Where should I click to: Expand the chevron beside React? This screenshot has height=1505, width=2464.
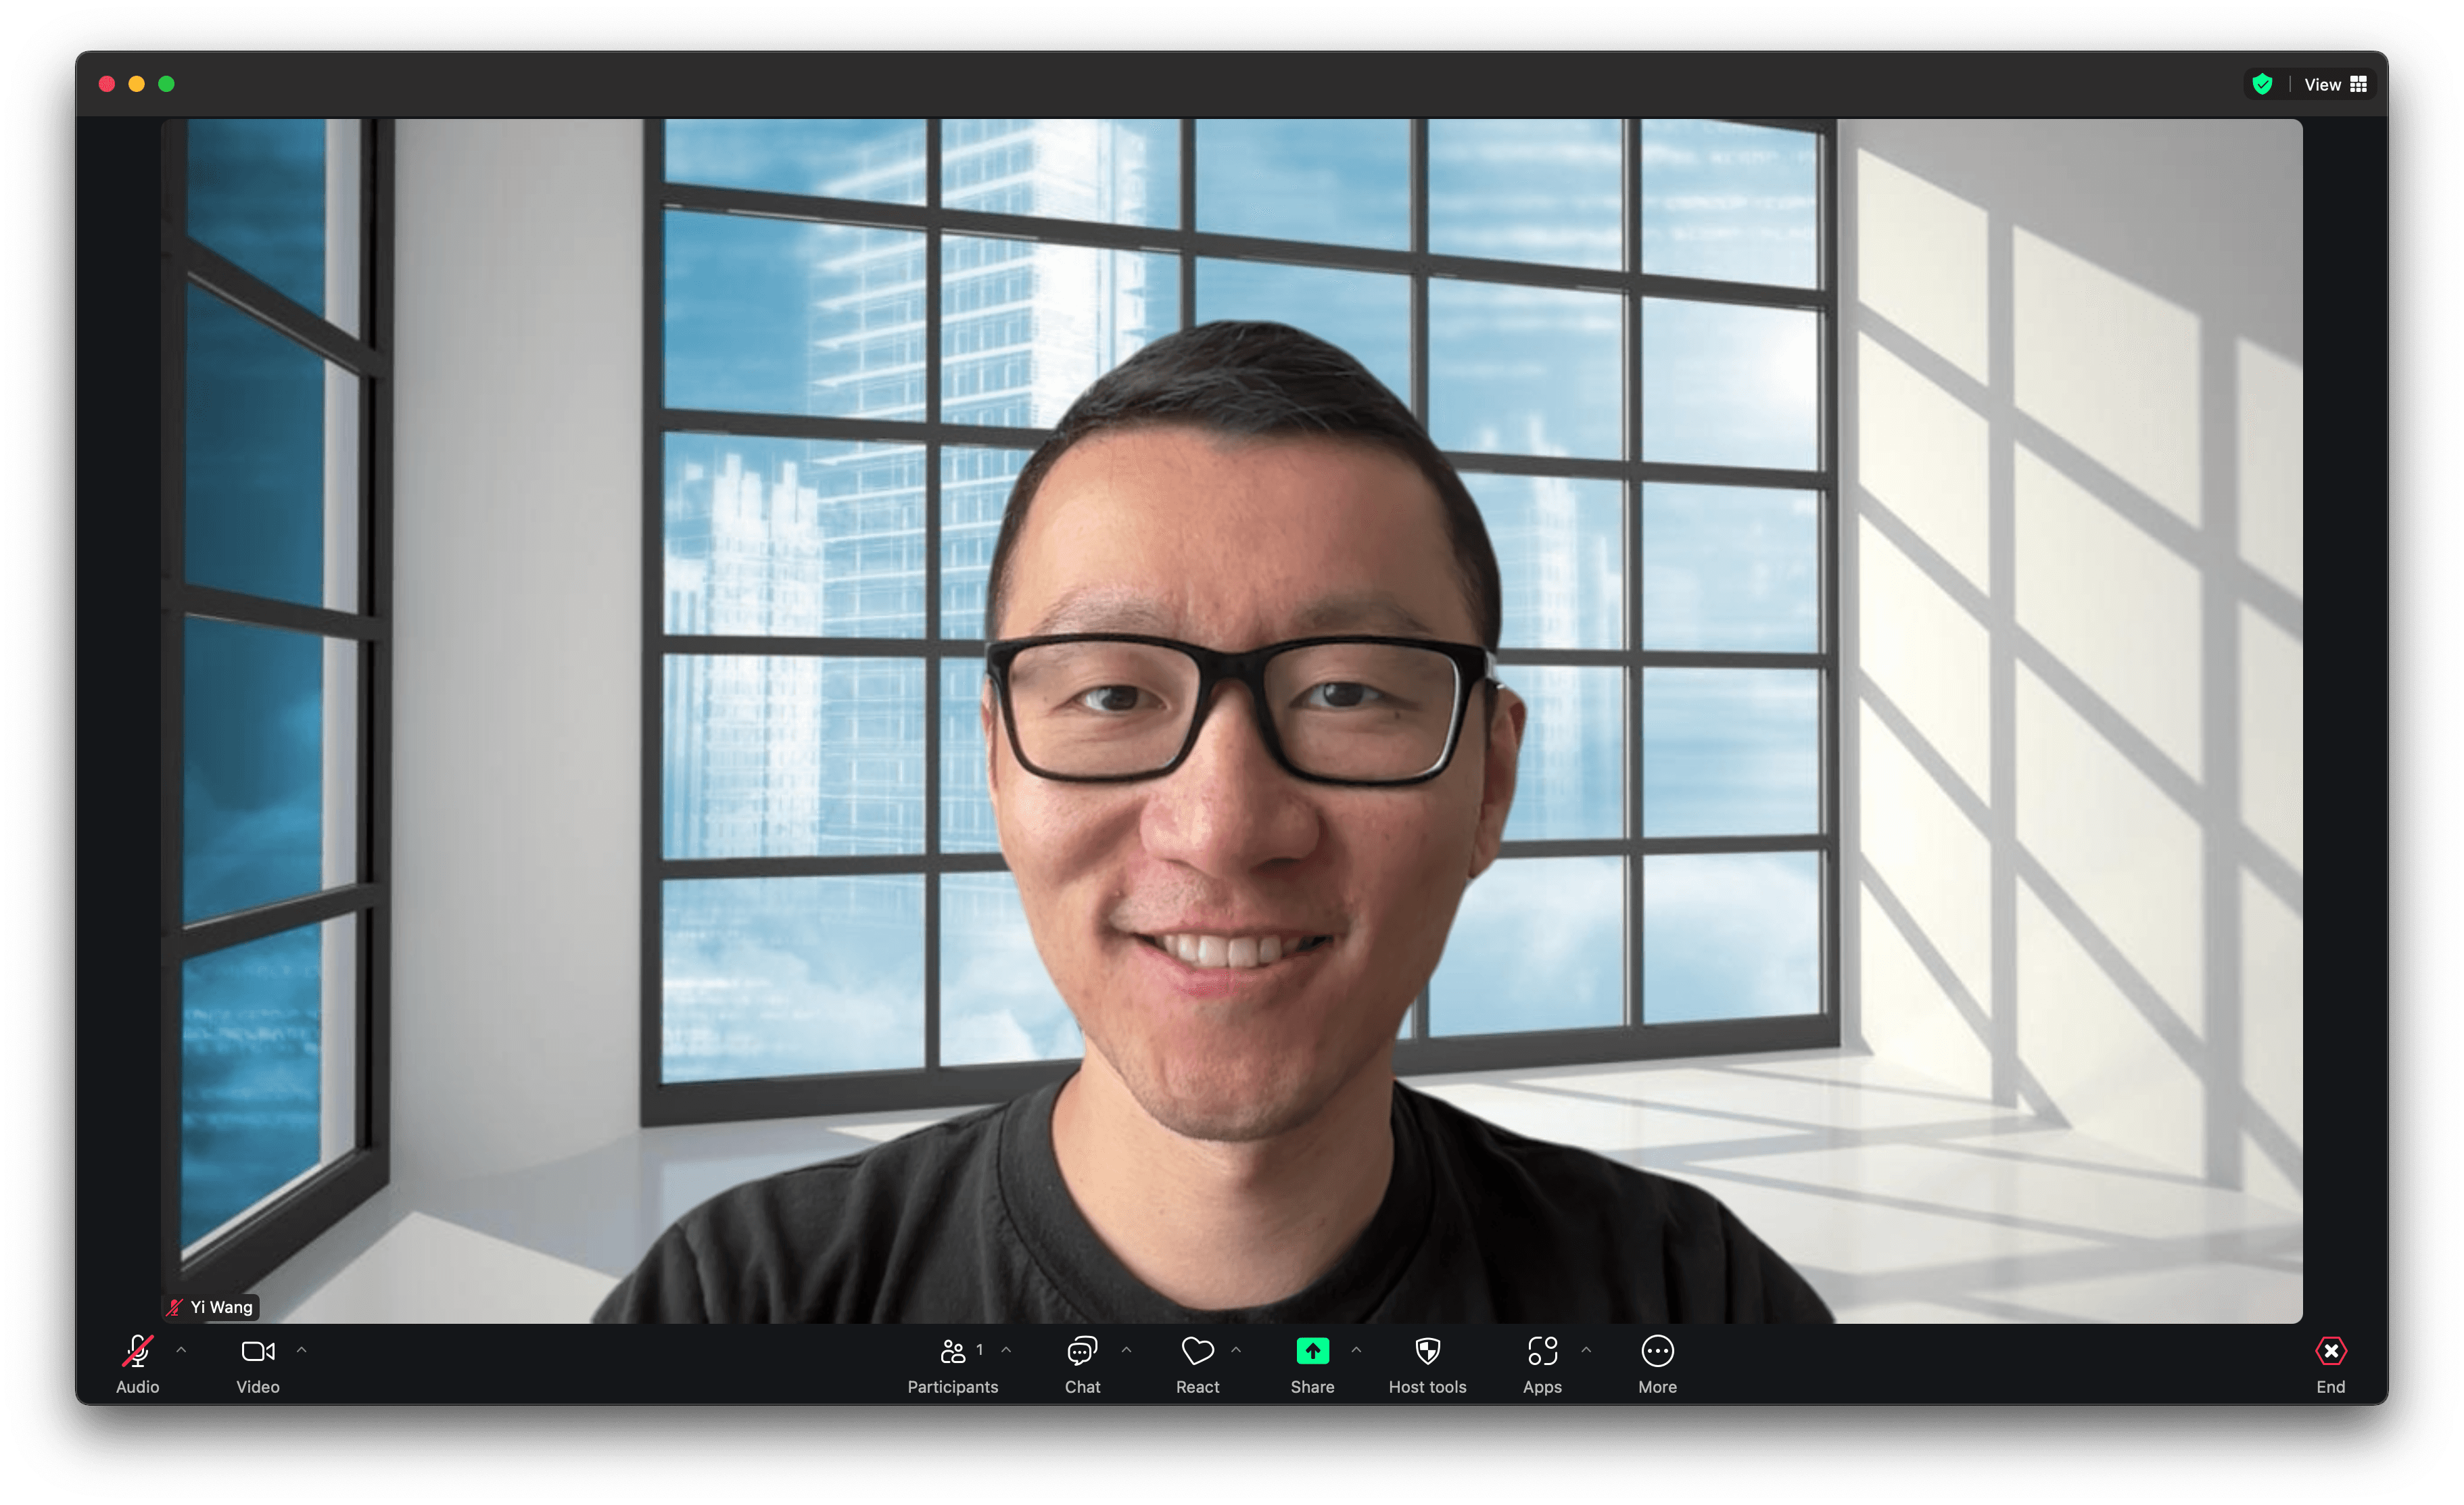[1236, 1350]
